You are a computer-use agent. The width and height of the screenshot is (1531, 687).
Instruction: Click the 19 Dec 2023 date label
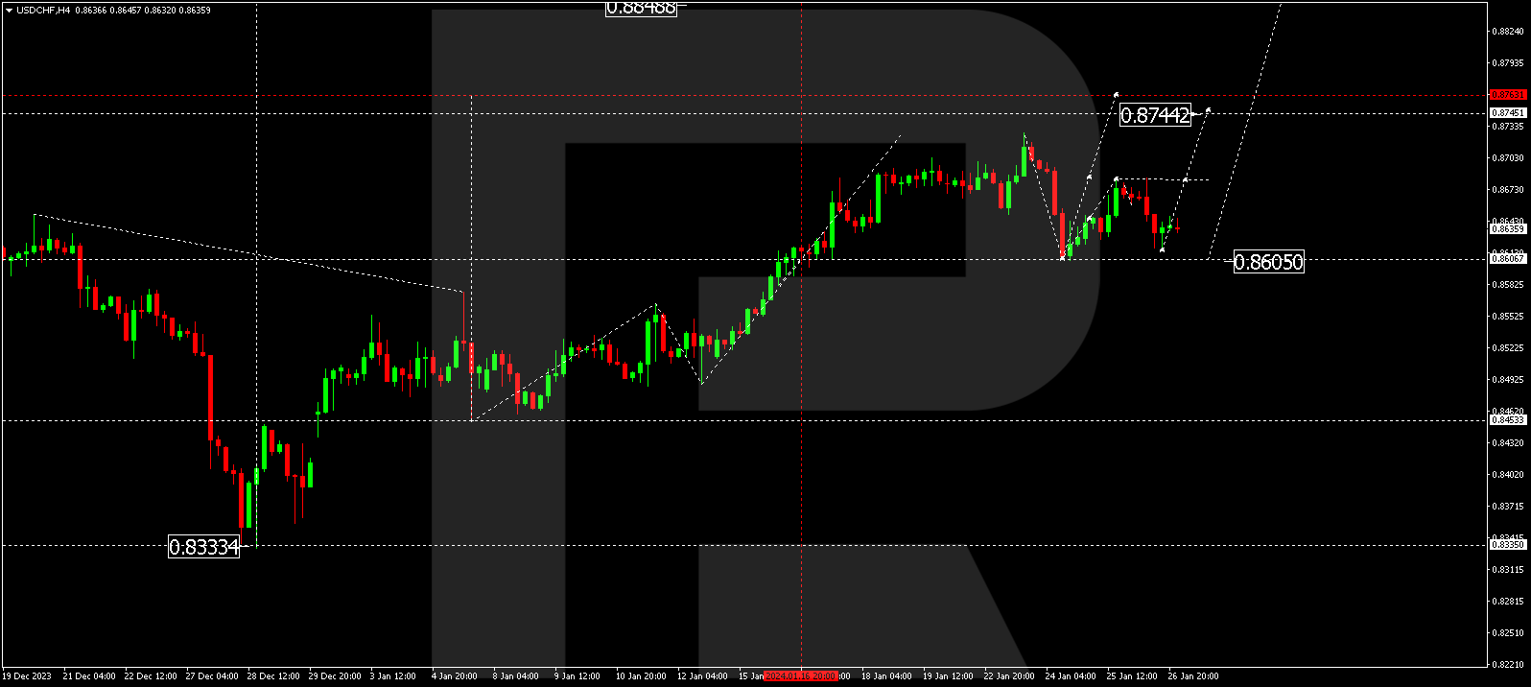(27, 676)
